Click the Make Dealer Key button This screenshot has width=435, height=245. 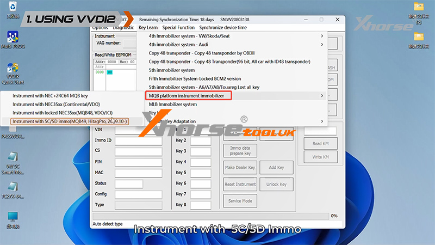tap(240, 168)
